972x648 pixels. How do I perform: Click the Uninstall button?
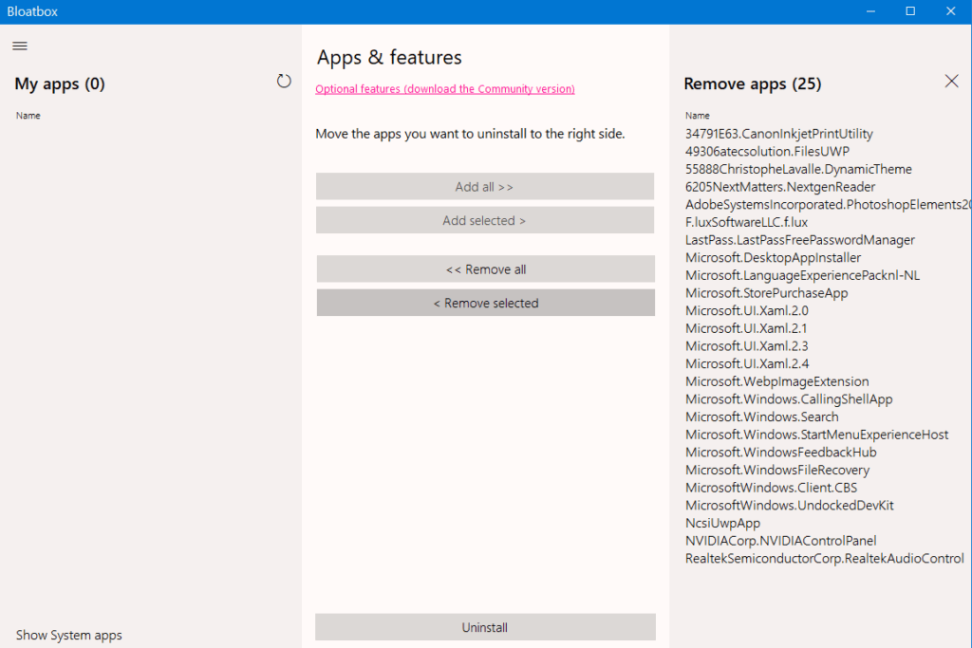(485, 627)
